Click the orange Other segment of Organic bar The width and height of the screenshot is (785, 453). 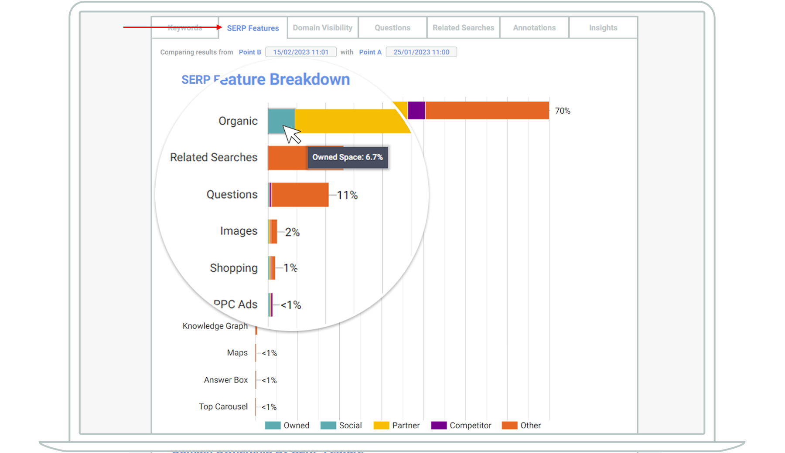(487, 111)
